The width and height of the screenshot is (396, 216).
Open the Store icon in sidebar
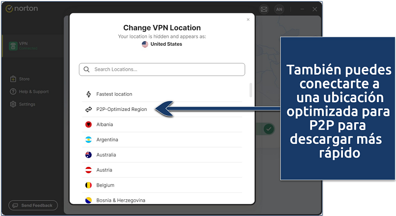(x=13, y=79)
